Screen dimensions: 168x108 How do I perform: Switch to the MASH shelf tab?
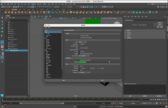(x=58, y=10)
